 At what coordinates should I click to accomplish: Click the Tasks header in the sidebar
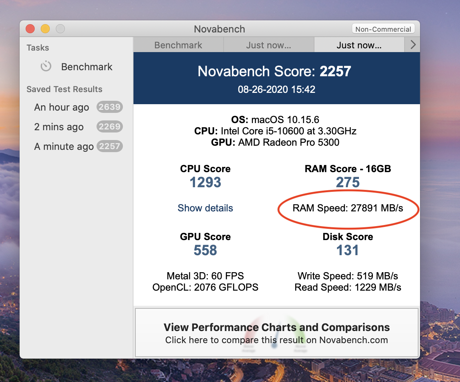coord(38,48)
